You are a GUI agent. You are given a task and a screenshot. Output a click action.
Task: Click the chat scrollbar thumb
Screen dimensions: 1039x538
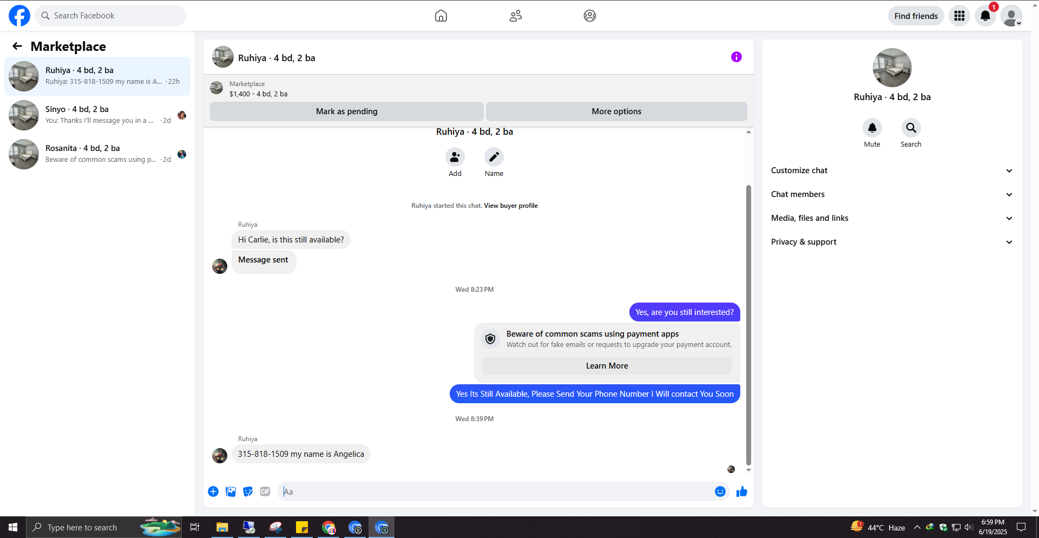point(748,325)
